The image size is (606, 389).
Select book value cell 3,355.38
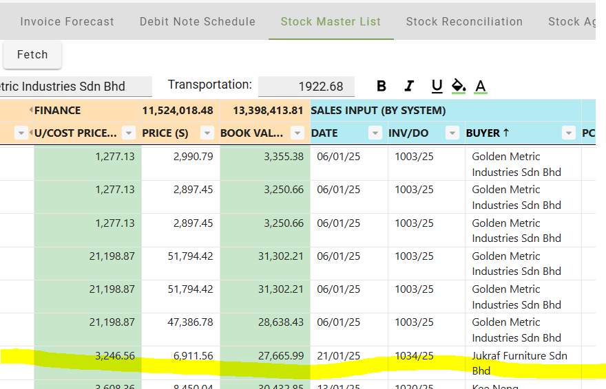click(x=265, y=164)
